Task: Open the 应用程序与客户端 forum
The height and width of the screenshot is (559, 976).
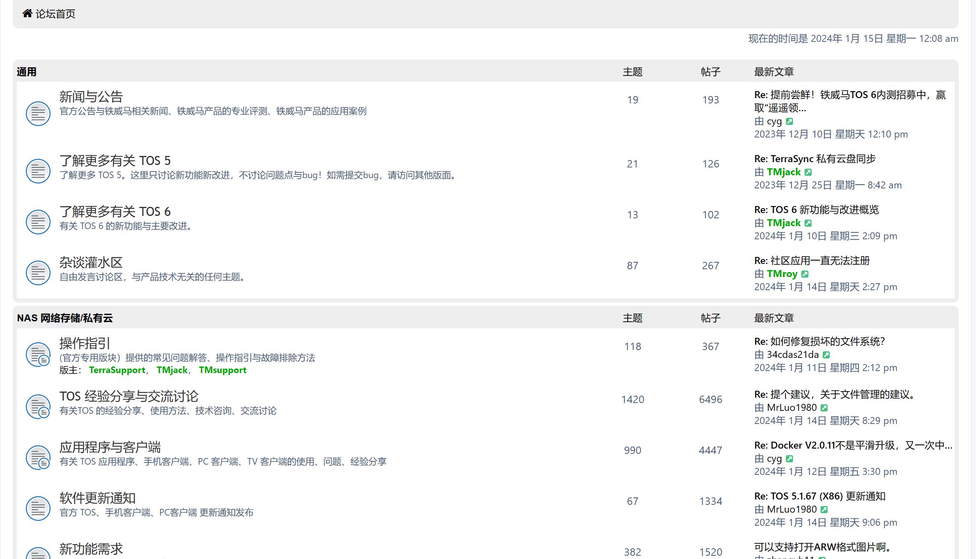Action: pos(110,447)
